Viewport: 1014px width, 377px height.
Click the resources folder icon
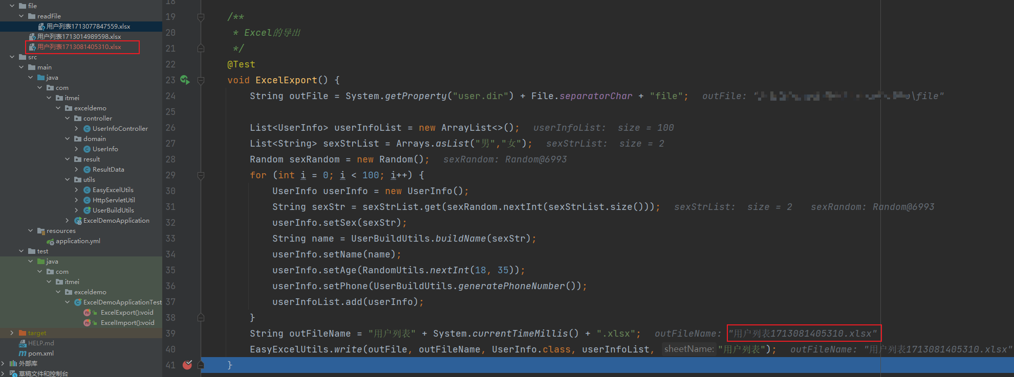point(41,231)
